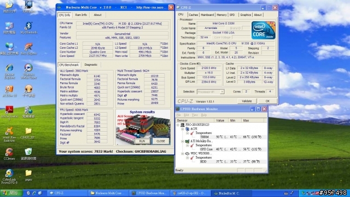Switch to CPU-Z Mainboard tab
Viewport: 350px width, 197px height.
point(207,15)
